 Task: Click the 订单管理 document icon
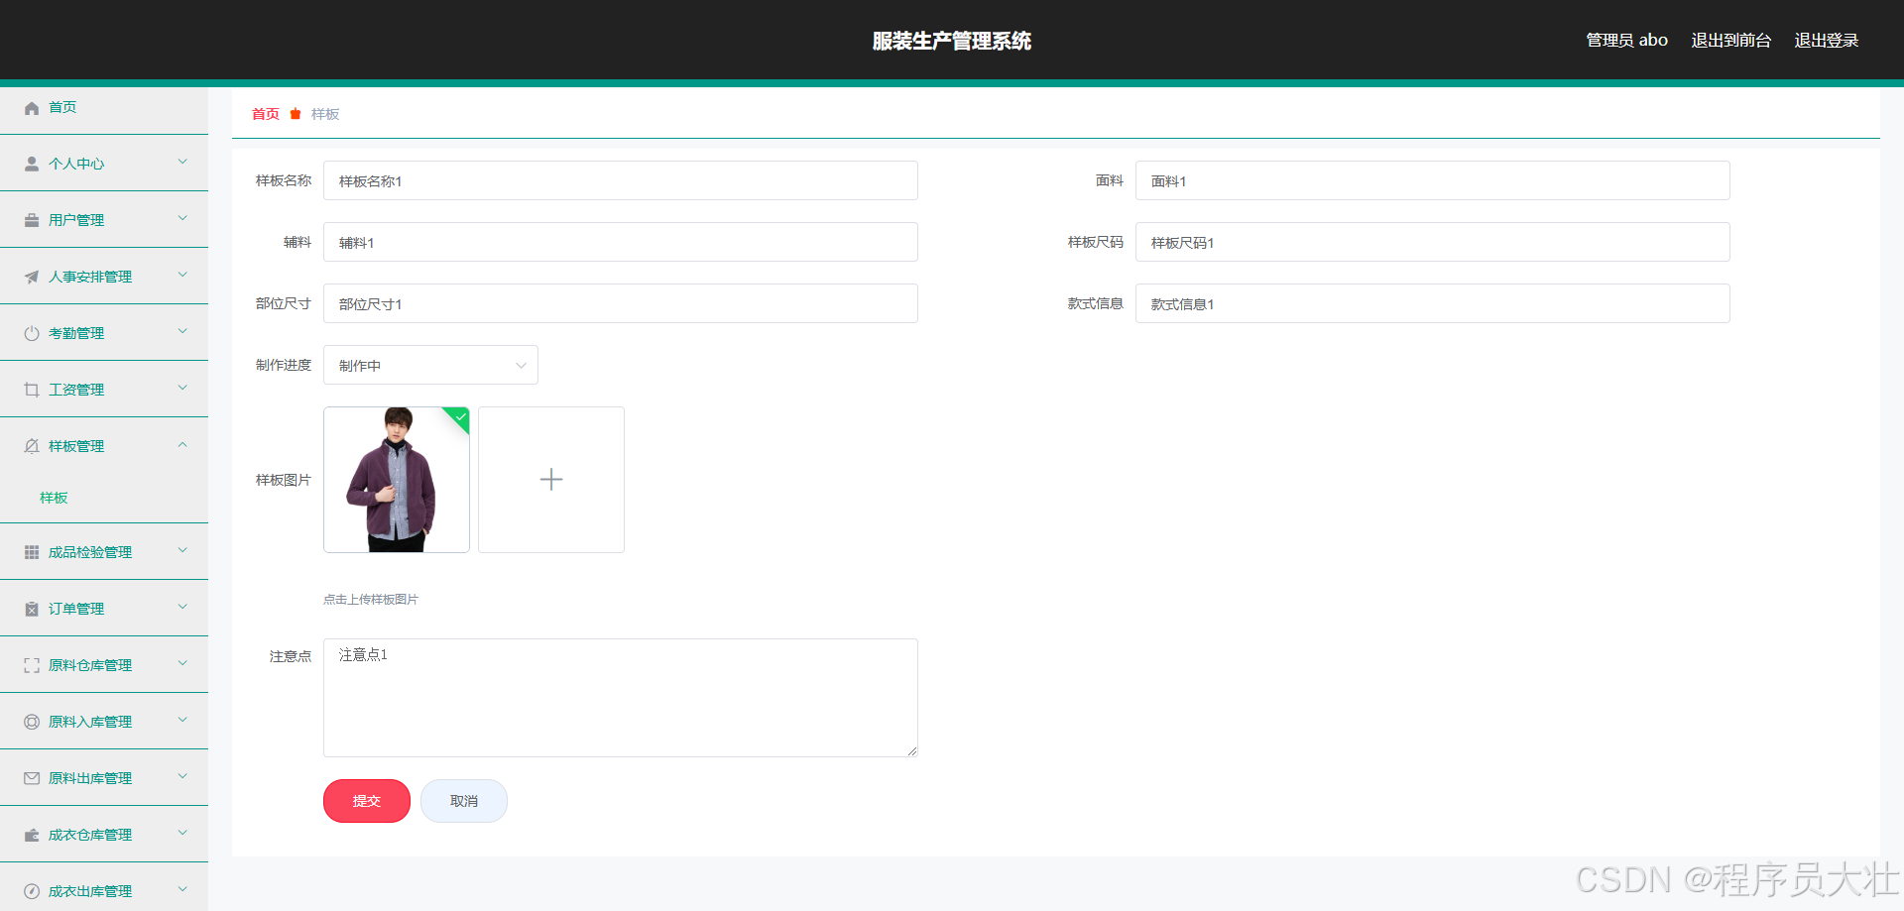(31, 608)
